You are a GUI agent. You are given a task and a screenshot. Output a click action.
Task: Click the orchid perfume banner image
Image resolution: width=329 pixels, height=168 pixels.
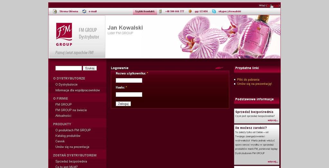pyautogui.click(x=228, y=37)
